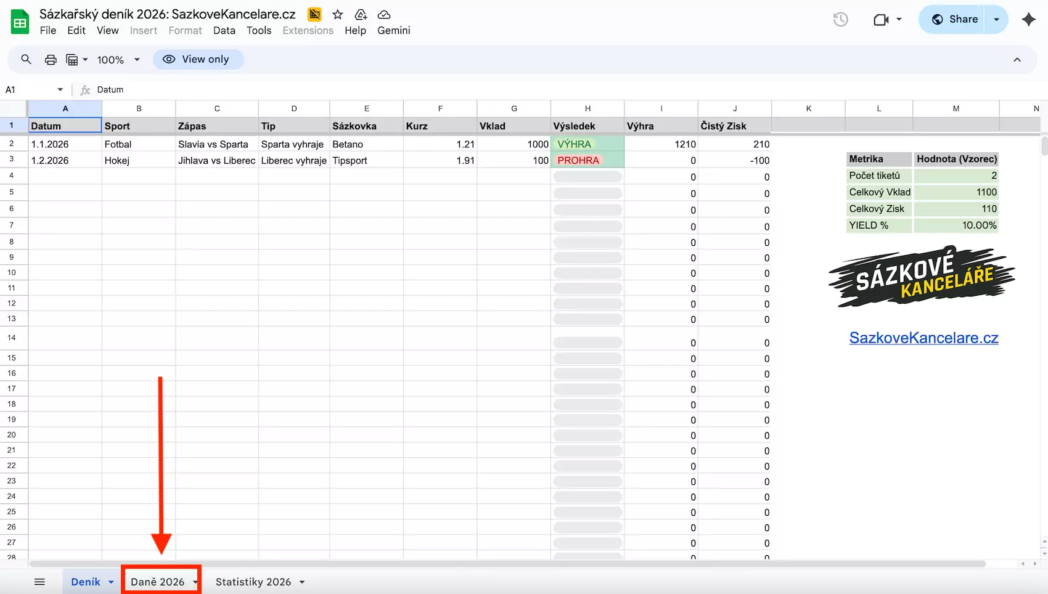The height and width of the screenshot is (594, 1048).
Task: Open the Data menu
Action: click(224, 30)
